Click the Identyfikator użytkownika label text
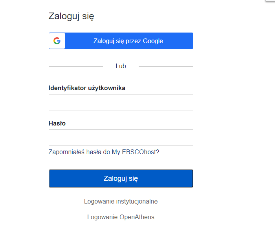Viewport: 275px width, 231px height. [x=87, y=88]
